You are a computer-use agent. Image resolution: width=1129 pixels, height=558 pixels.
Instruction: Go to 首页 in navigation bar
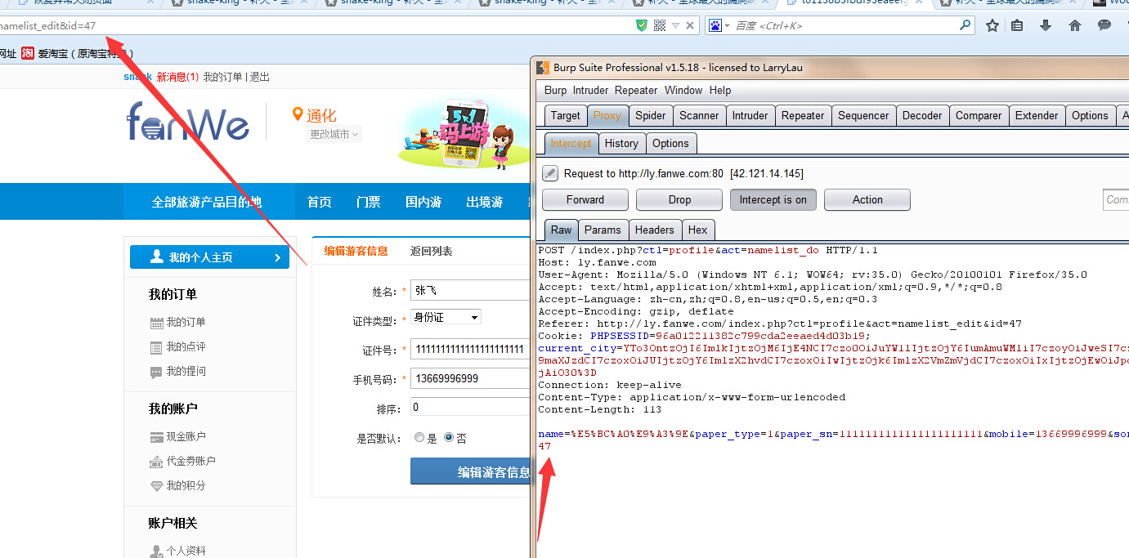(x=319, y=202)
